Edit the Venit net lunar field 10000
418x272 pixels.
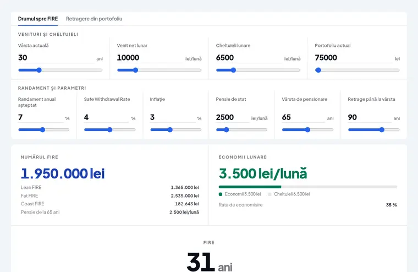(x=150, y=58)
